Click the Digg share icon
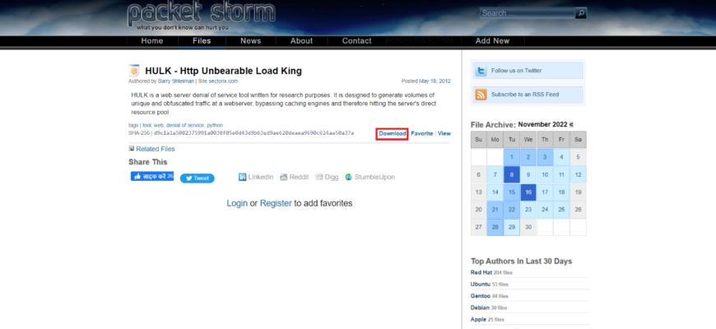The height and width of the screenshot is (329, 716). pos(318,177)
